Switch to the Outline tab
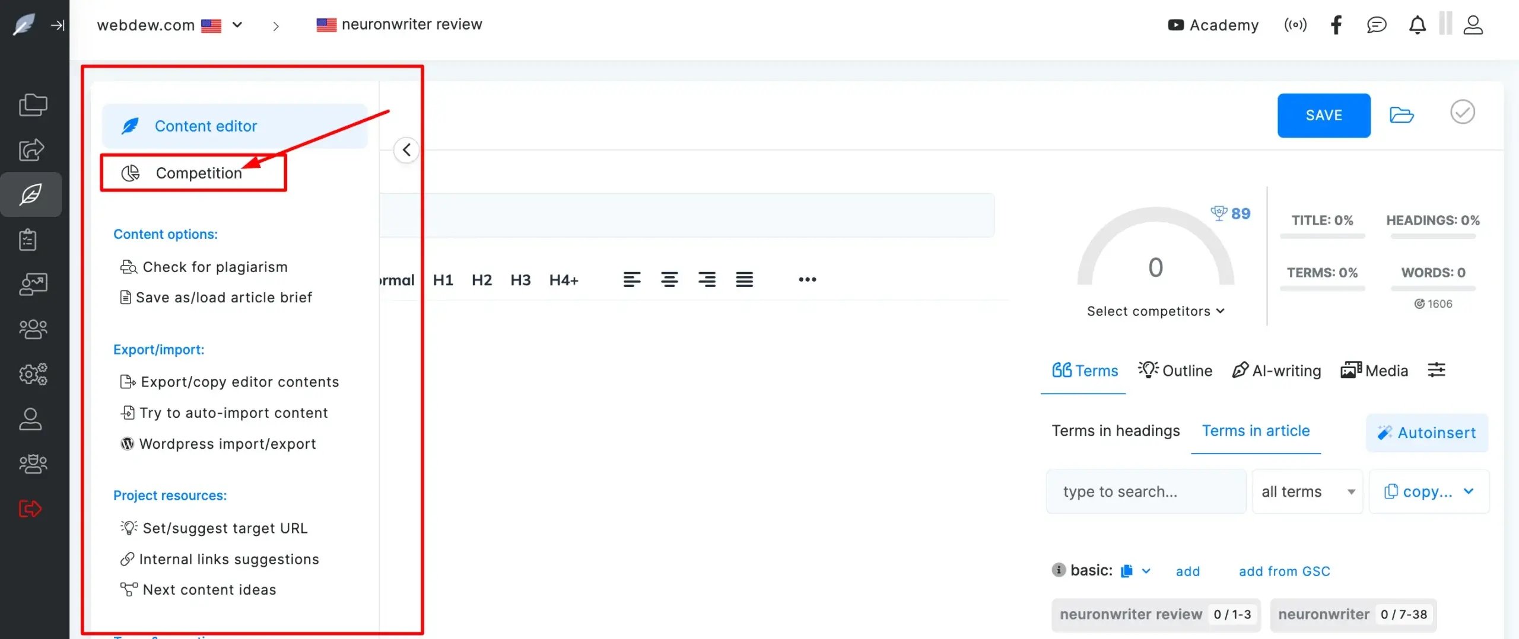Image resolution: width=1519 pixels, height=639 pixels. pos(1175,370)
